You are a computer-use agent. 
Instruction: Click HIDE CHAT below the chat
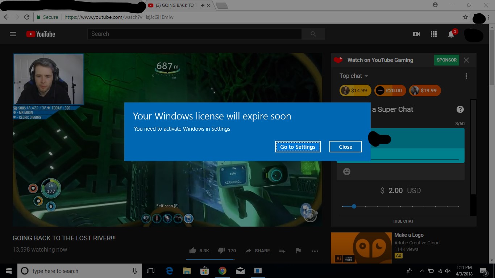point(403,221)
